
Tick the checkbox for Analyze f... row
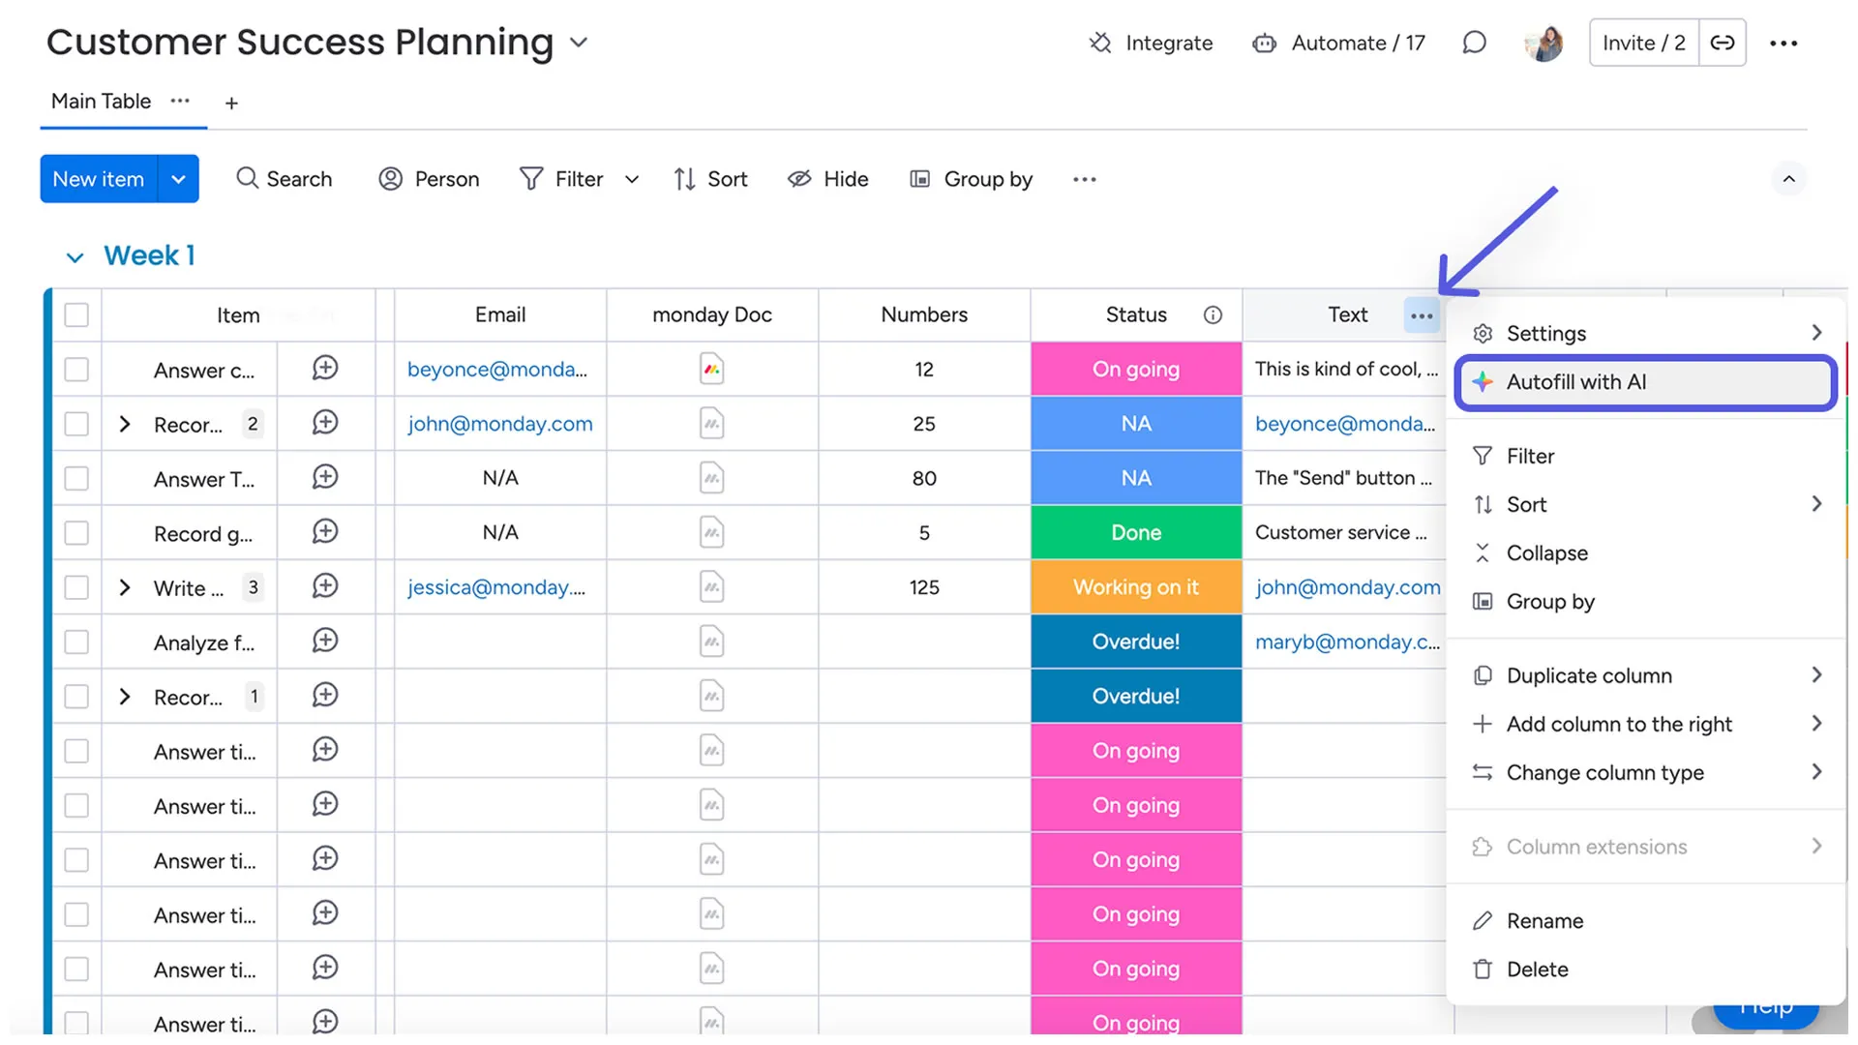pos(76,642)
